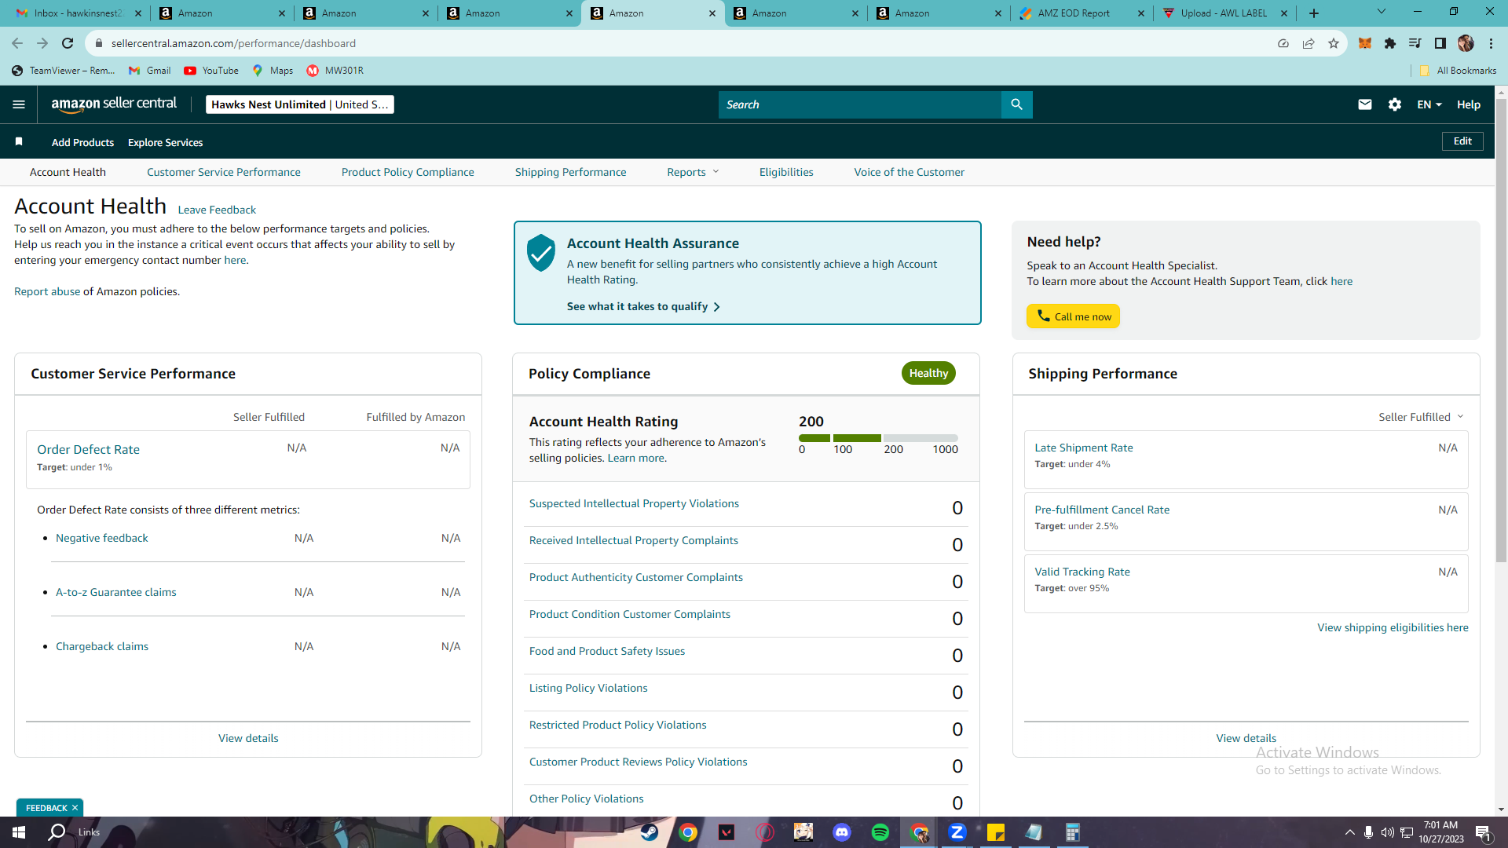The image size is (1508, 848).
Task: Click the search magnifier button
Action: coord(1016,104)
